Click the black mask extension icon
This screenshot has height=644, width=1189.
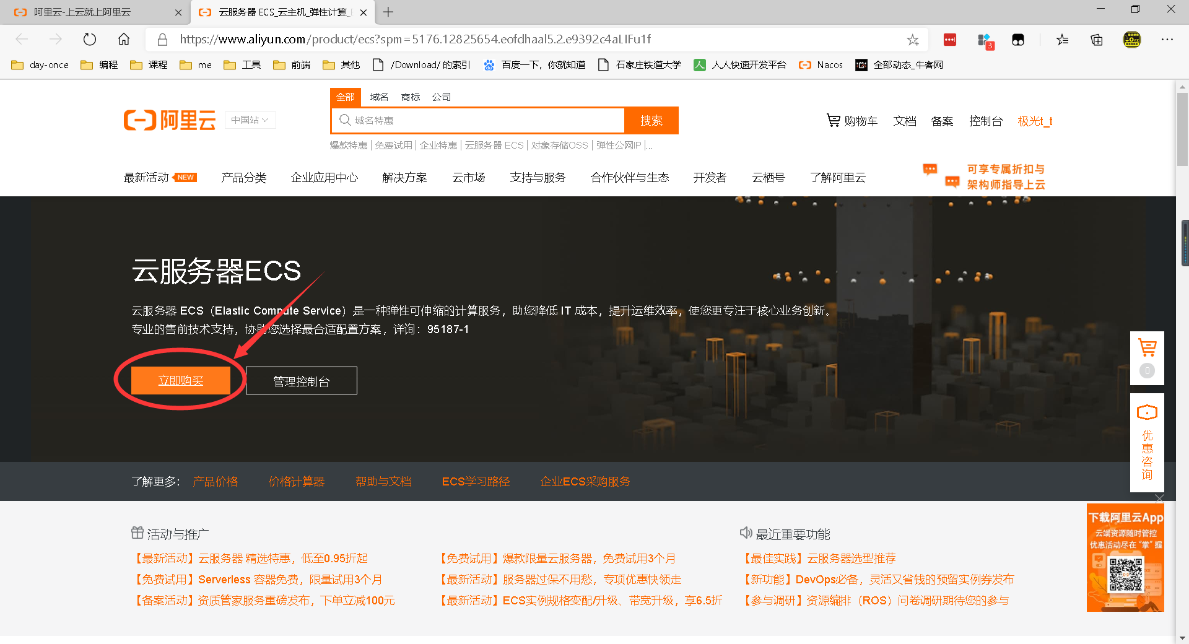click(x=1018, y=40)
